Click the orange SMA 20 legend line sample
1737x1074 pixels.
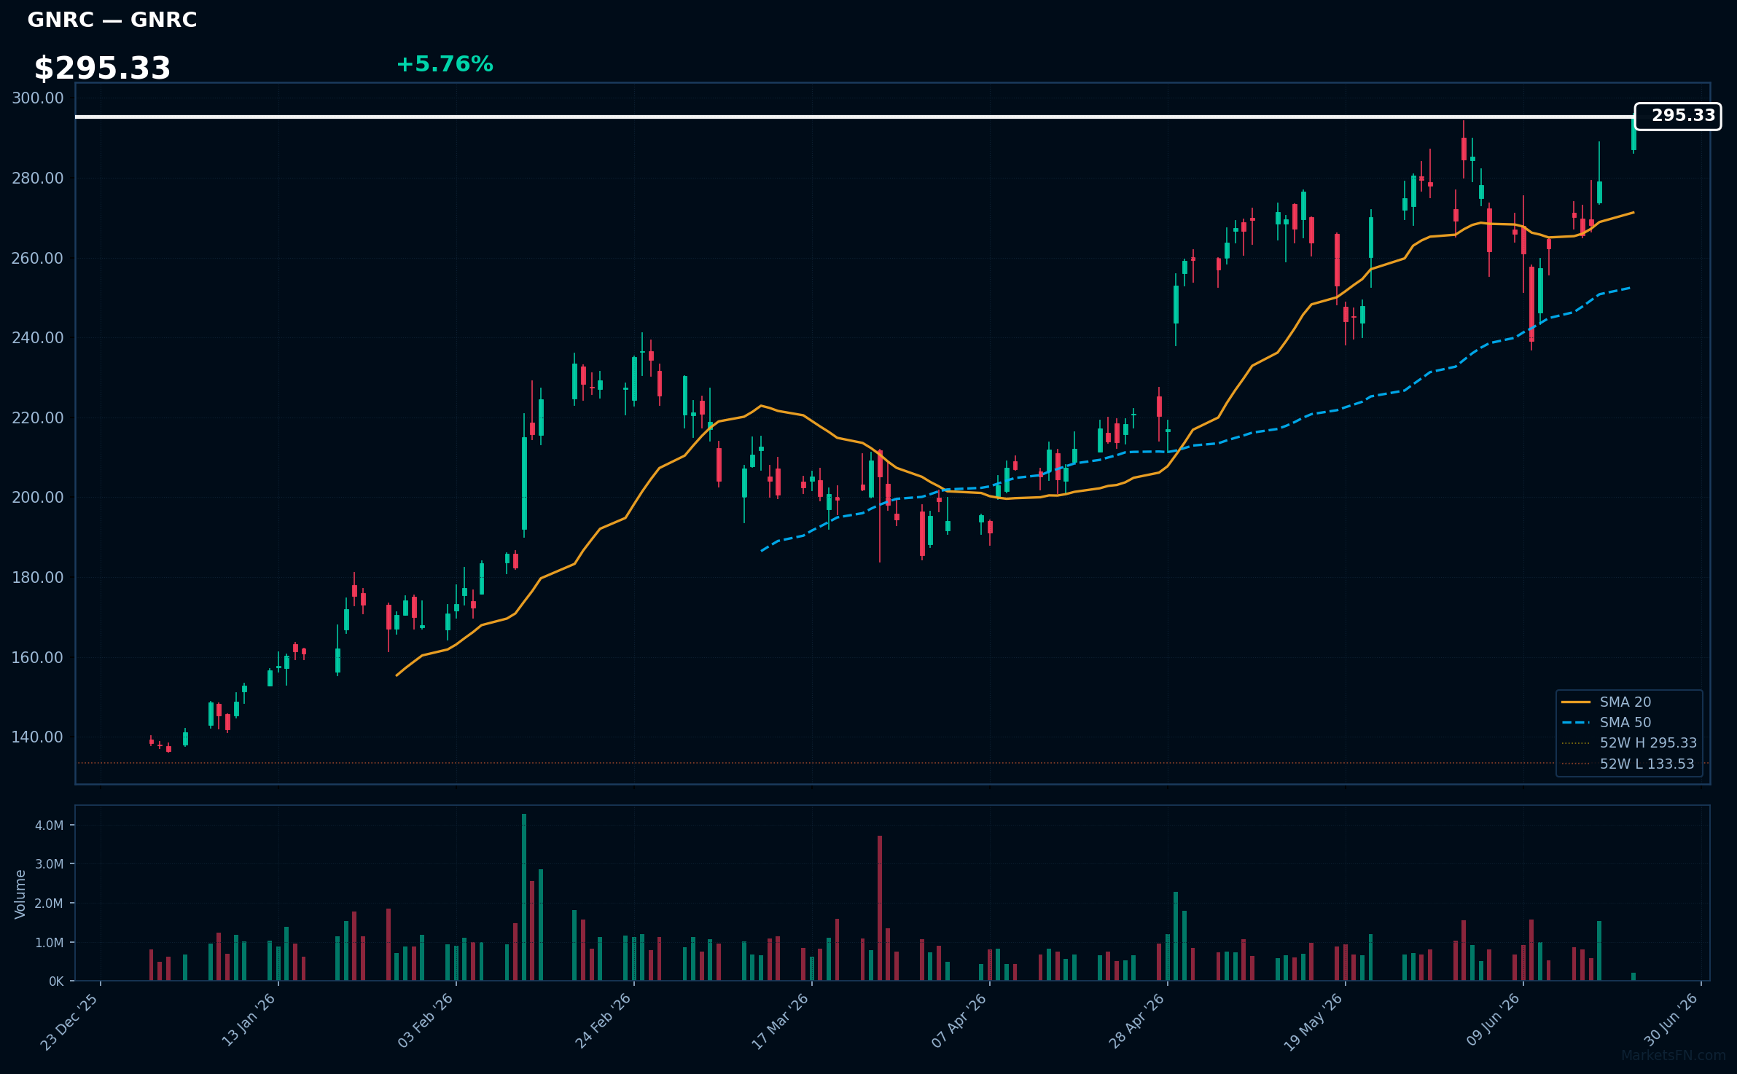point(1576,702)
